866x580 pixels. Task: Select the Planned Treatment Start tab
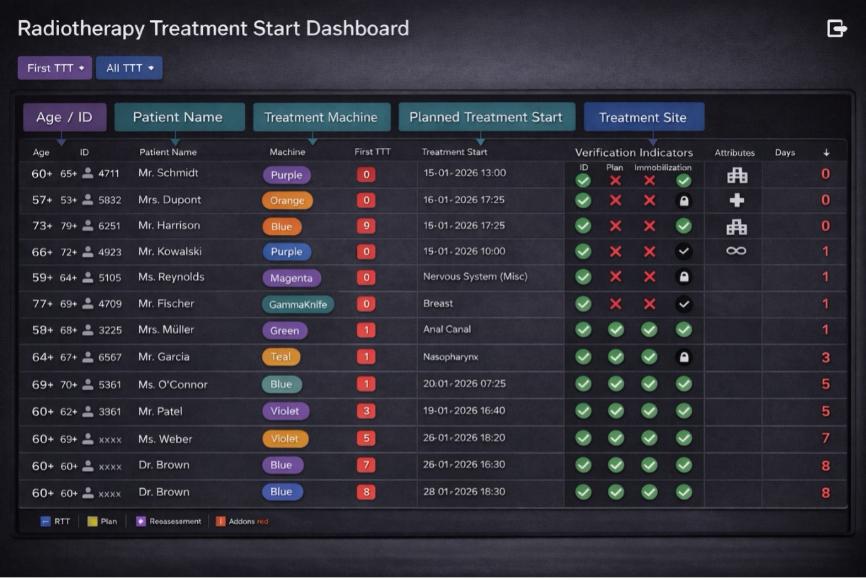pyautogui.click(x=486, y=117)
